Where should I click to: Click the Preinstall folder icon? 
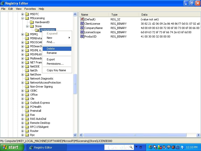click(x=27, y=111)
